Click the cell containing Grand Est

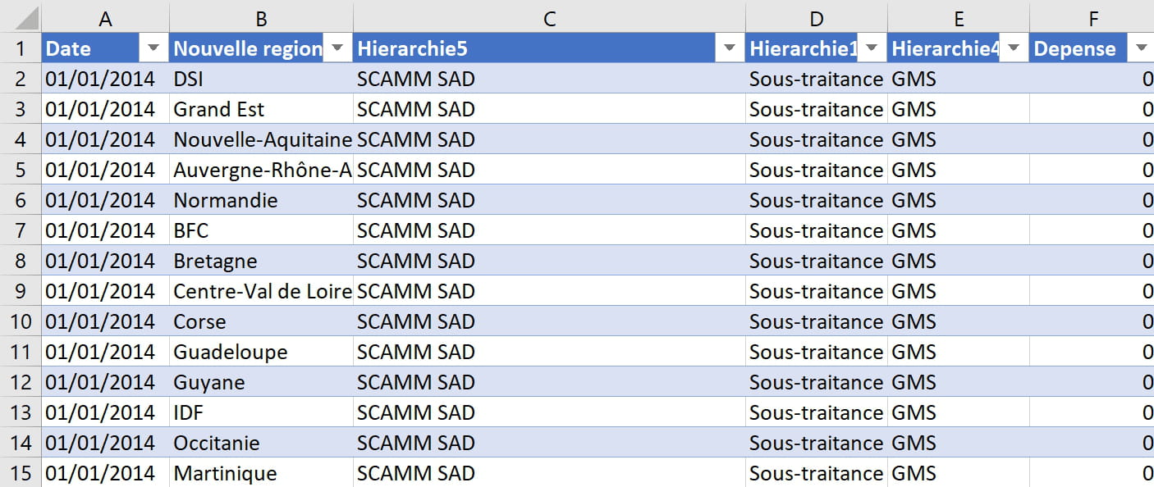tap(261, 109)
